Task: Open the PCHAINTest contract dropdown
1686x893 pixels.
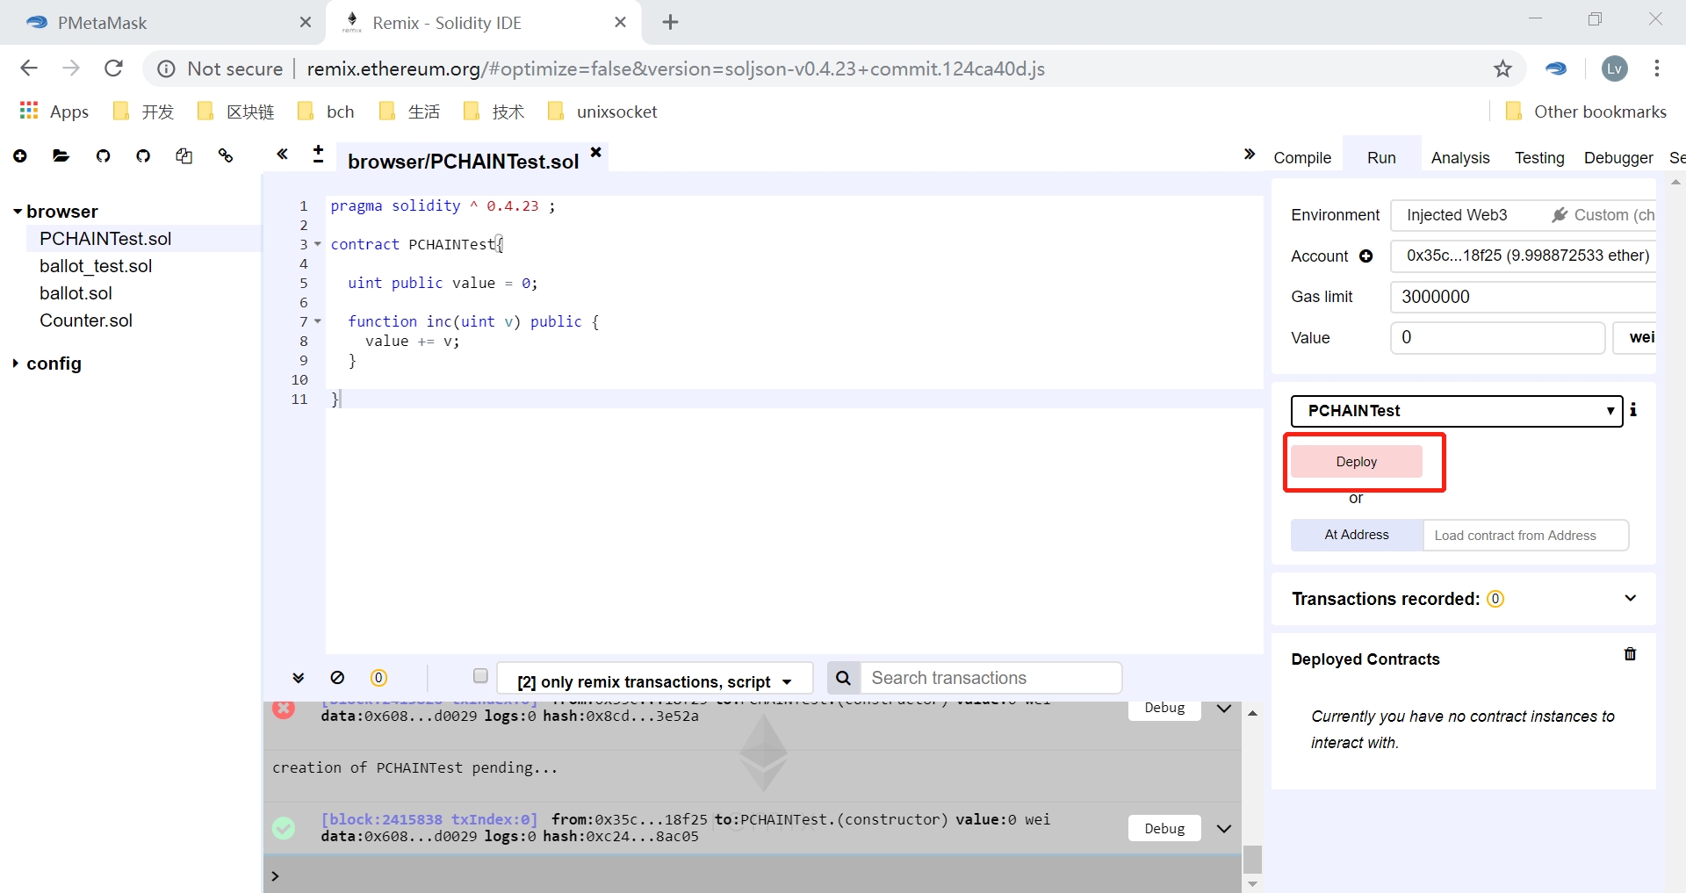Action: [1456, 411]
